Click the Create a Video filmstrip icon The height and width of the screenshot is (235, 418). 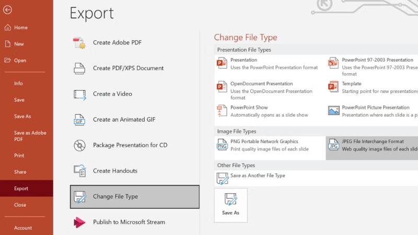[80, 95]
